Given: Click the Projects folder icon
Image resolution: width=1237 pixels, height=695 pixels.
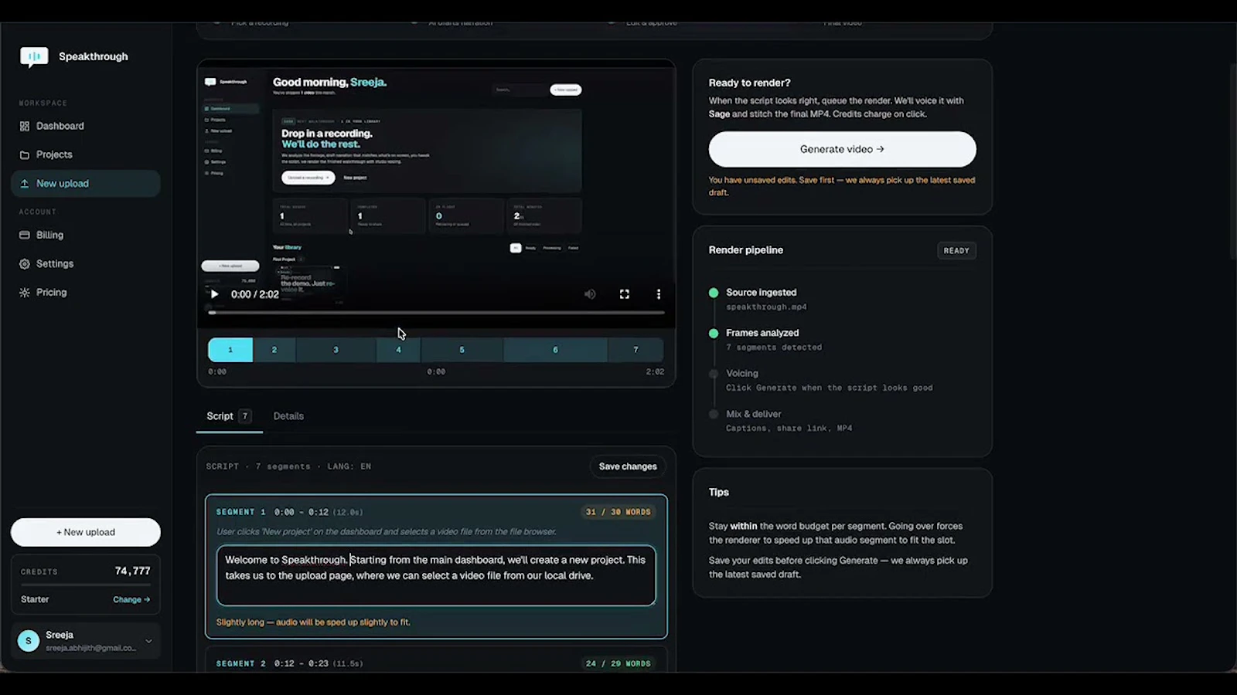Looking at the screenshot, I should point(25,154).
